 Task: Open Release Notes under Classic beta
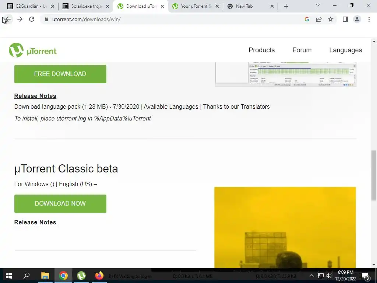[35, 222]
